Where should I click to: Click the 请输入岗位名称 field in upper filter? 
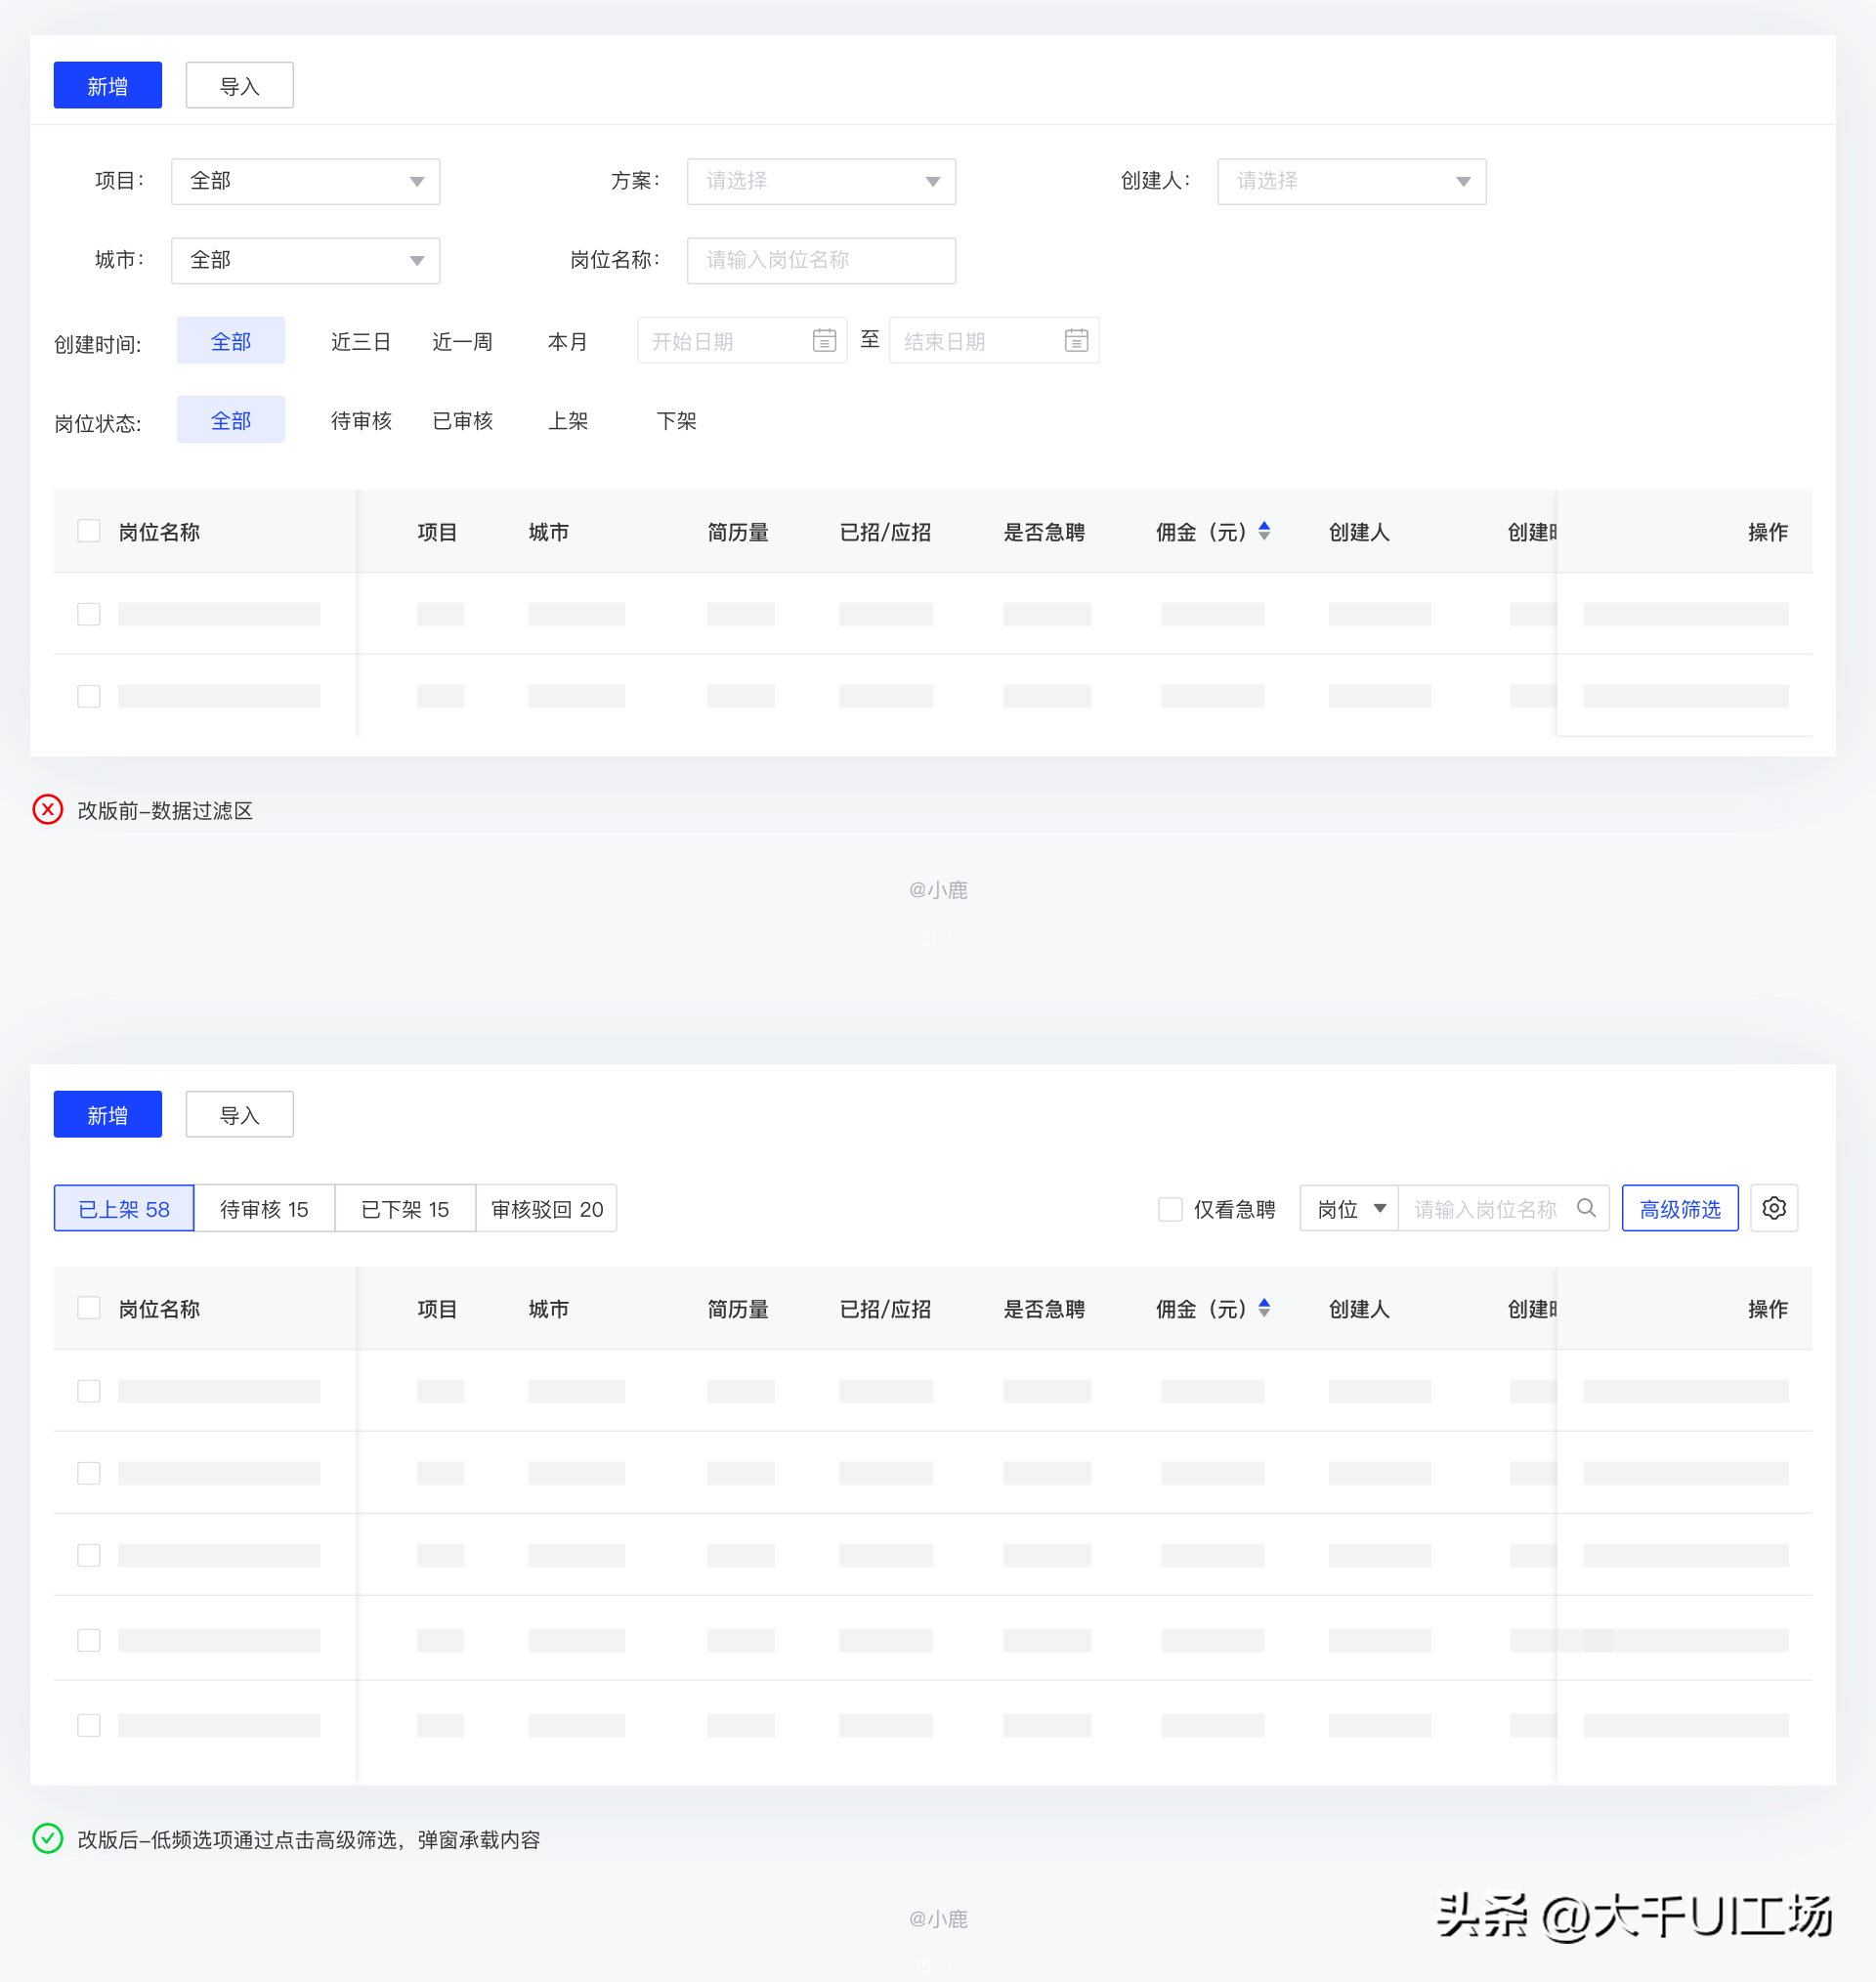[820, 261]
